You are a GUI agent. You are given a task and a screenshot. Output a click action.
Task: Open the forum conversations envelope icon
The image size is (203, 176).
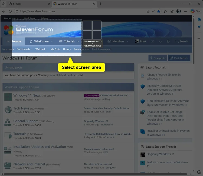point(152,41)
